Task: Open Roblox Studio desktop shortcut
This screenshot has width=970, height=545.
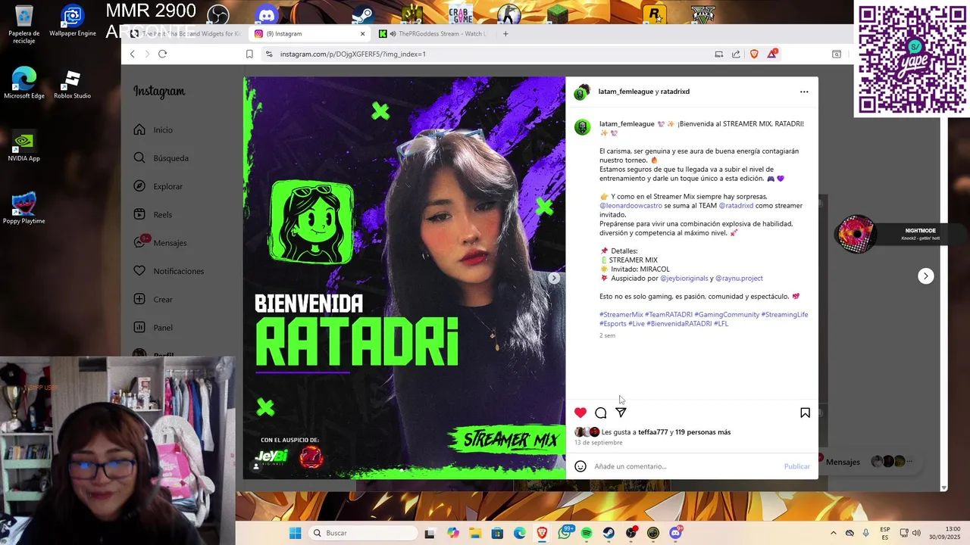Action: 72,85
